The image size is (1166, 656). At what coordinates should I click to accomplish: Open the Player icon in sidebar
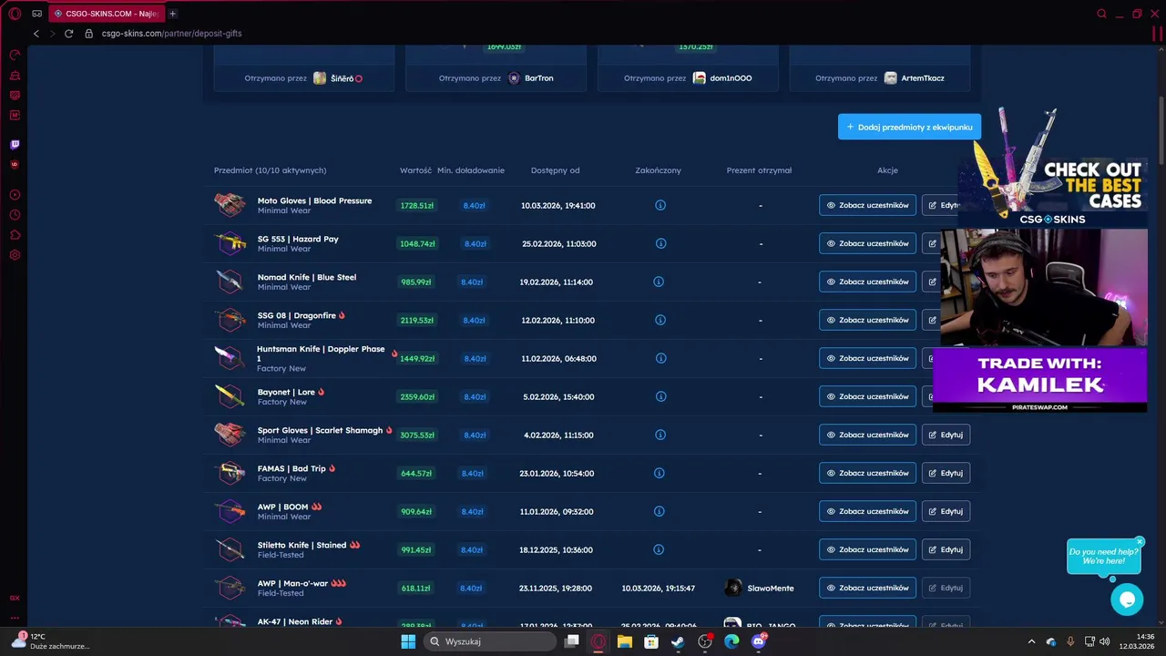(x=15, y=195)
